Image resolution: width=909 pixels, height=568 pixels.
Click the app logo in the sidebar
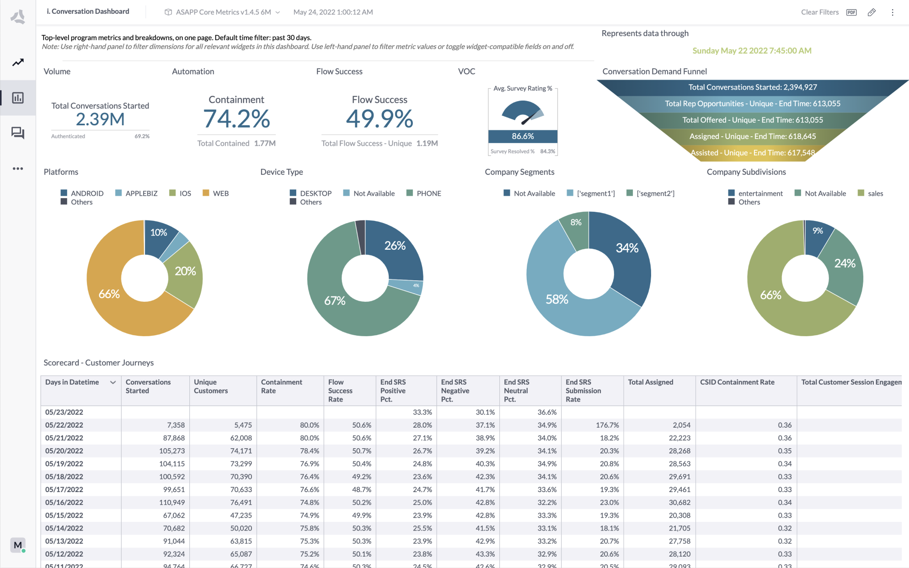18,17
